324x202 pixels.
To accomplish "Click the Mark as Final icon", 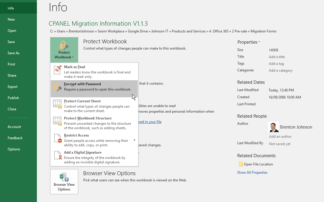I will pos(58,70).
